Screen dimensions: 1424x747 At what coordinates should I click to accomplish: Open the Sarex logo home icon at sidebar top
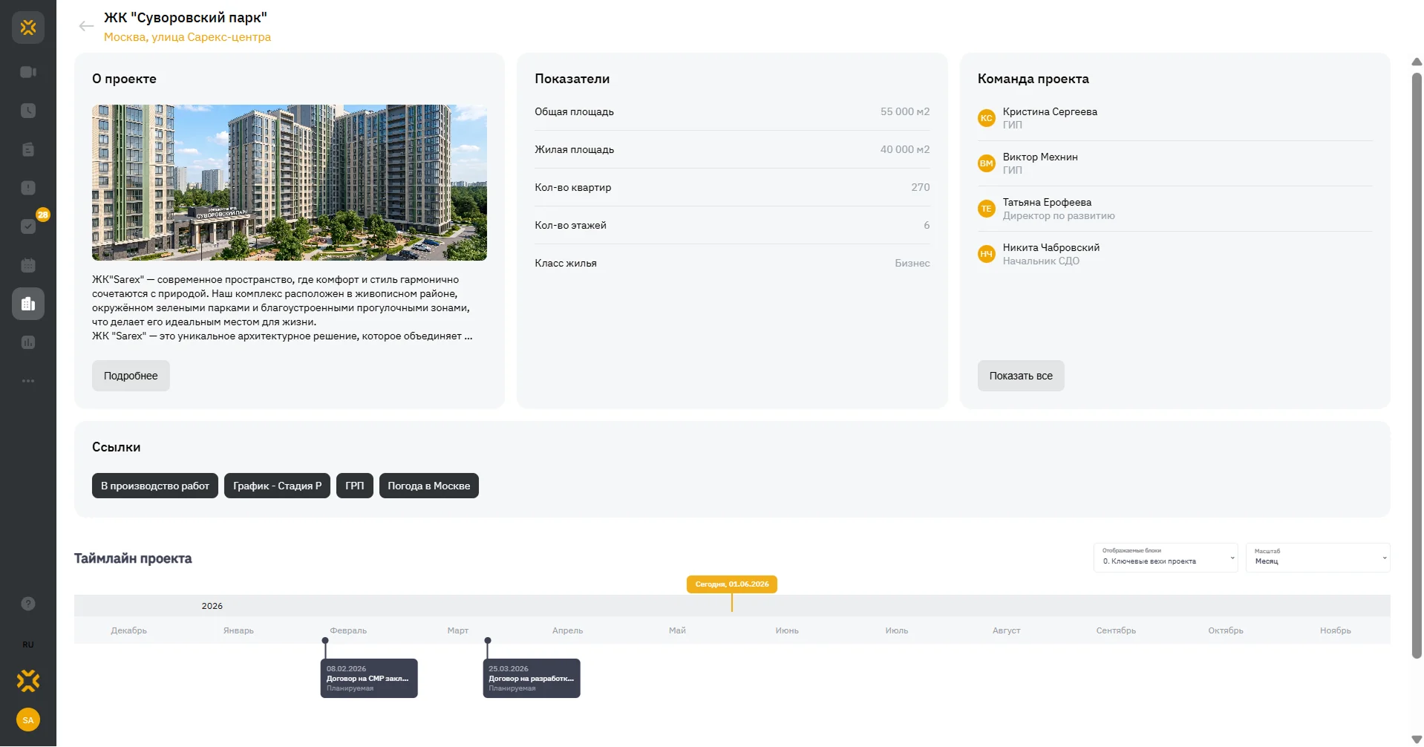pyautogui.click(x=28, y=27)
